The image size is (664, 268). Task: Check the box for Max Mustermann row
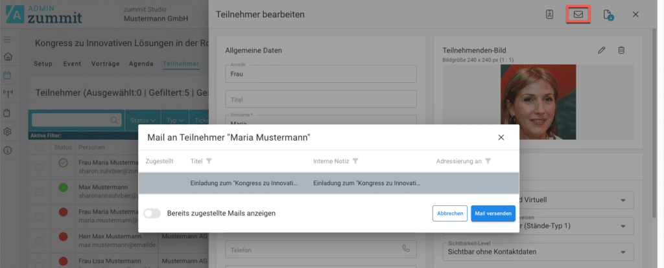coord(40,188)
